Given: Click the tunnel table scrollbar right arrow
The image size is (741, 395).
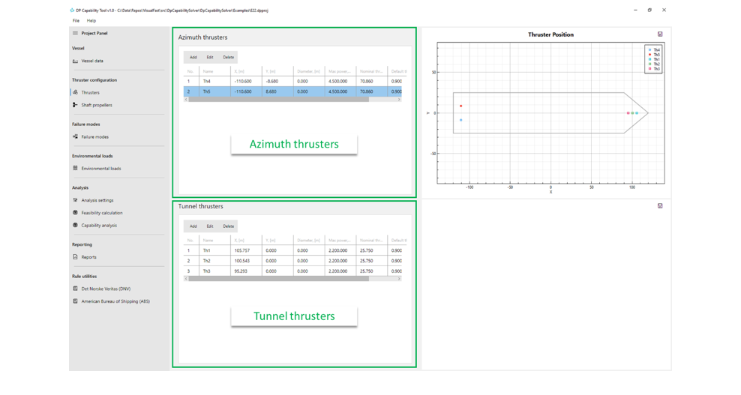Looking at the screenshot, I should point(399,279).
